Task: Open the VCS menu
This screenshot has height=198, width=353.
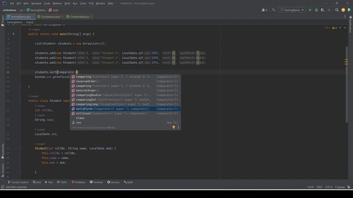Action: [x=91, y=3]
